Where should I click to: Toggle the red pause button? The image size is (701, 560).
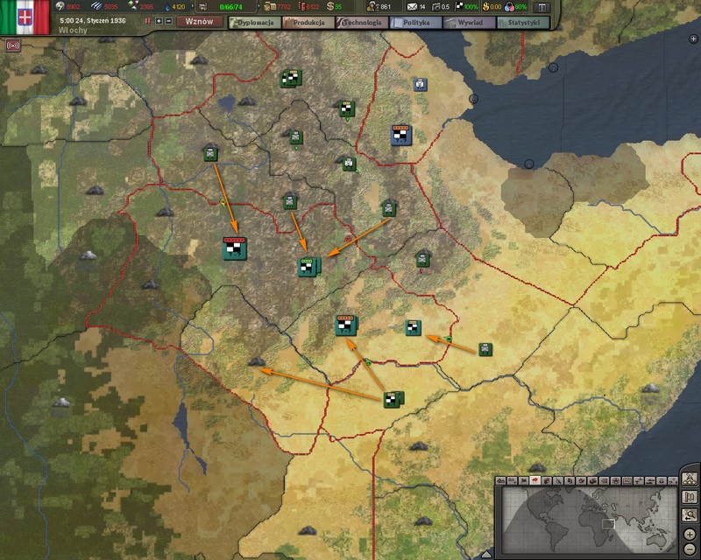pyautogui.click(x=147, y=21)
